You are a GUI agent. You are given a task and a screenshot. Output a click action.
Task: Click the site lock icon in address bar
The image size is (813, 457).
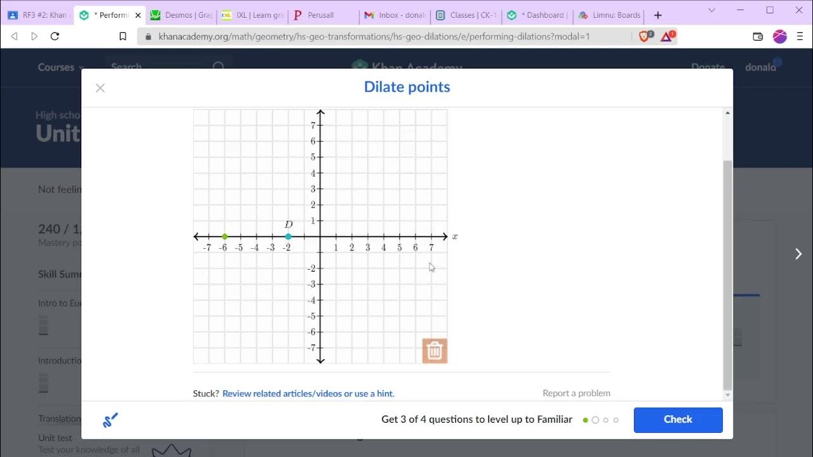pyautogui.click(x=149, y=36)
